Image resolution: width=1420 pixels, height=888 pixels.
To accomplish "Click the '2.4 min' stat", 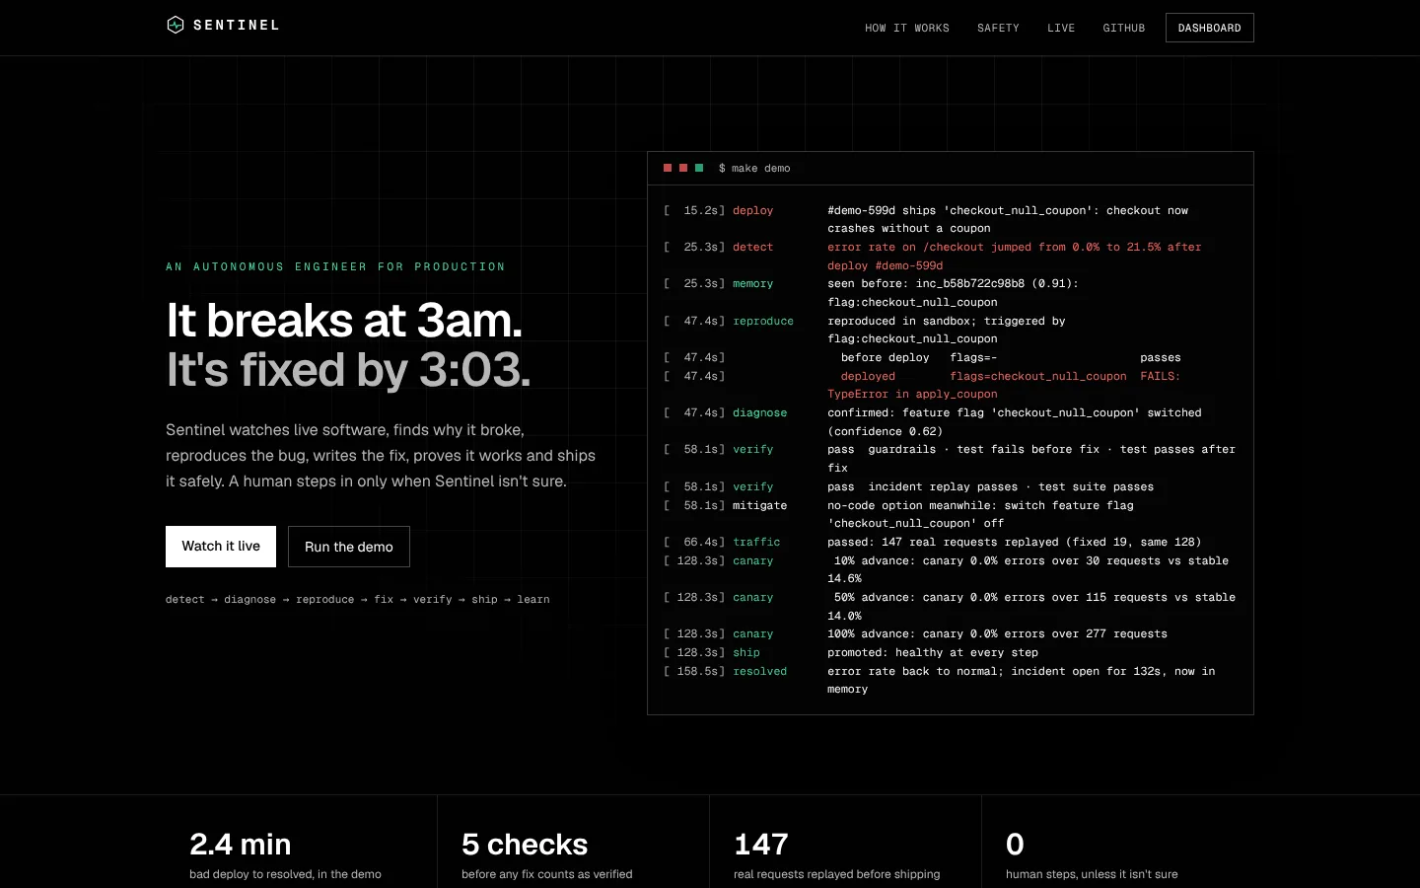I will (241, 845).
